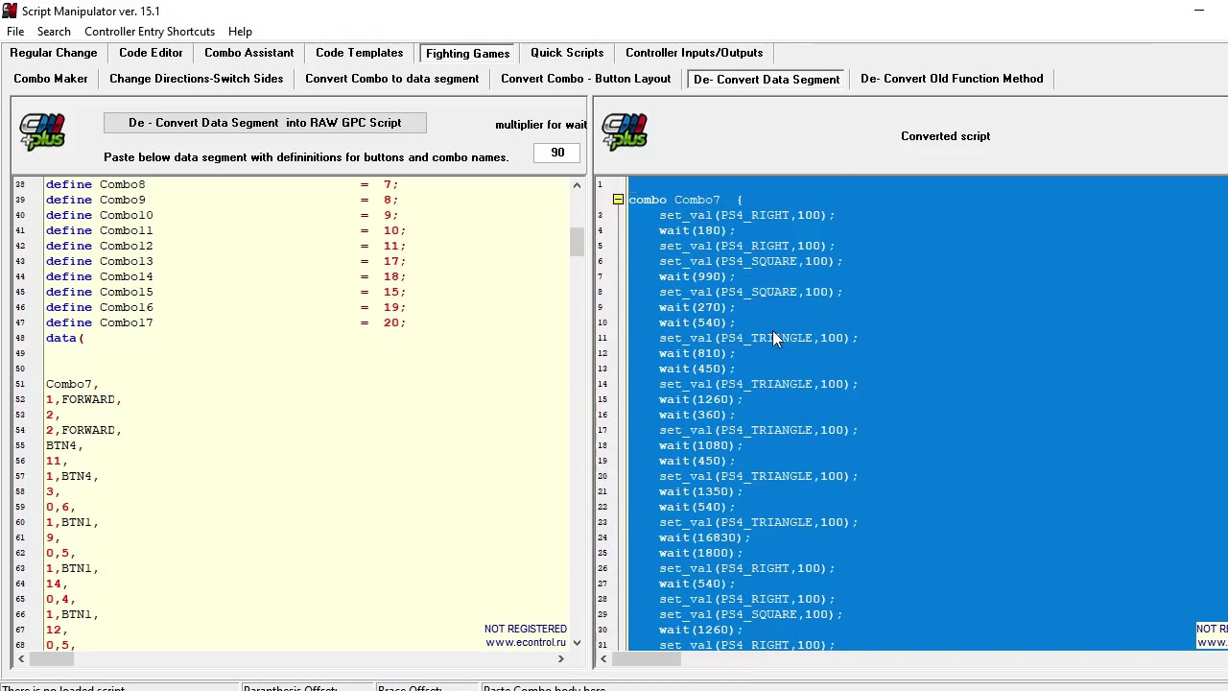Click 'wait(1350);' in converted script
Image resolution: width=1228 pixels, height=691 pixels.
(x=700, y=491)
